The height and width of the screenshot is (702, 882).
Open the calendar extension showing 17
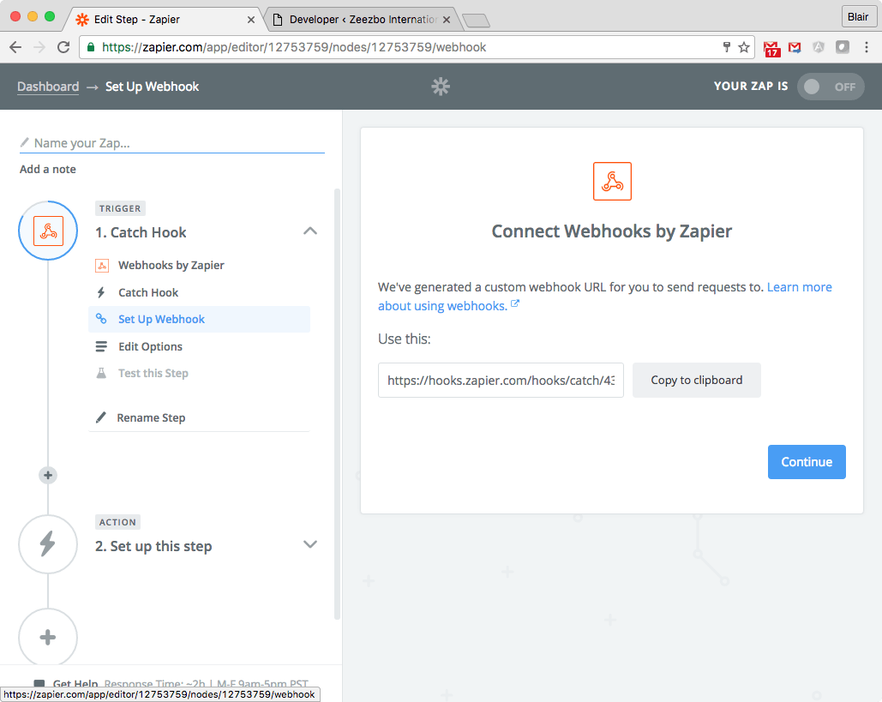point(771,48)
